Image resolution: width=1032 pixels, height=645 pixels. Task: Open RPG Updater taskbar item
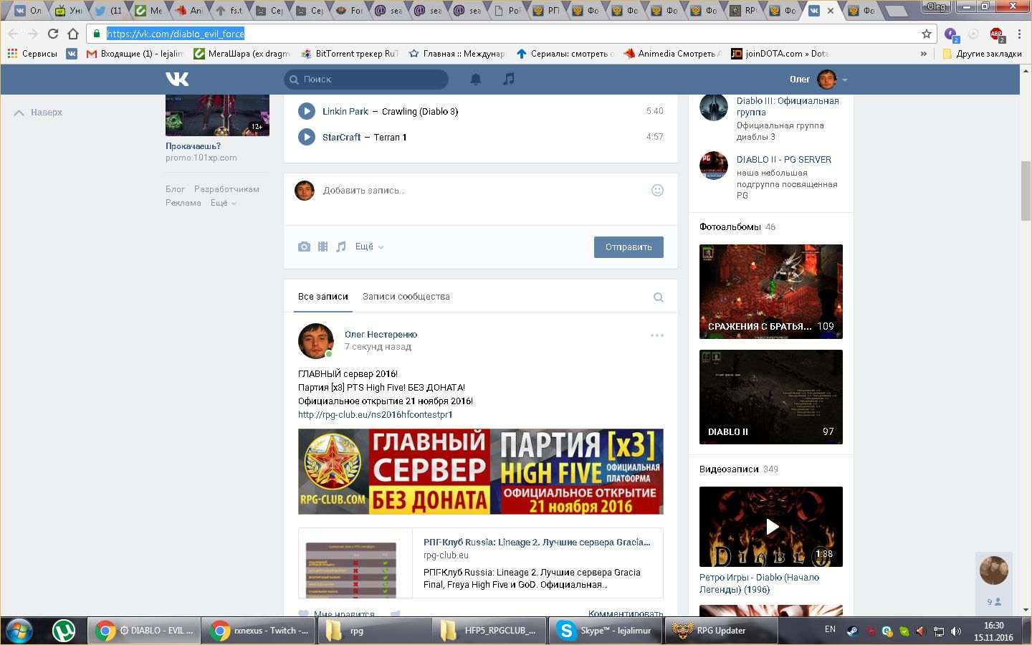[722, 631]
